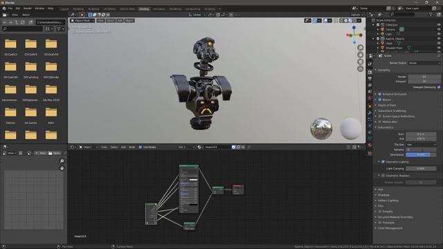443x249 pixels.
Task: Toggle Use Nodes checkbox in node editor
Action: pos(140,147)
